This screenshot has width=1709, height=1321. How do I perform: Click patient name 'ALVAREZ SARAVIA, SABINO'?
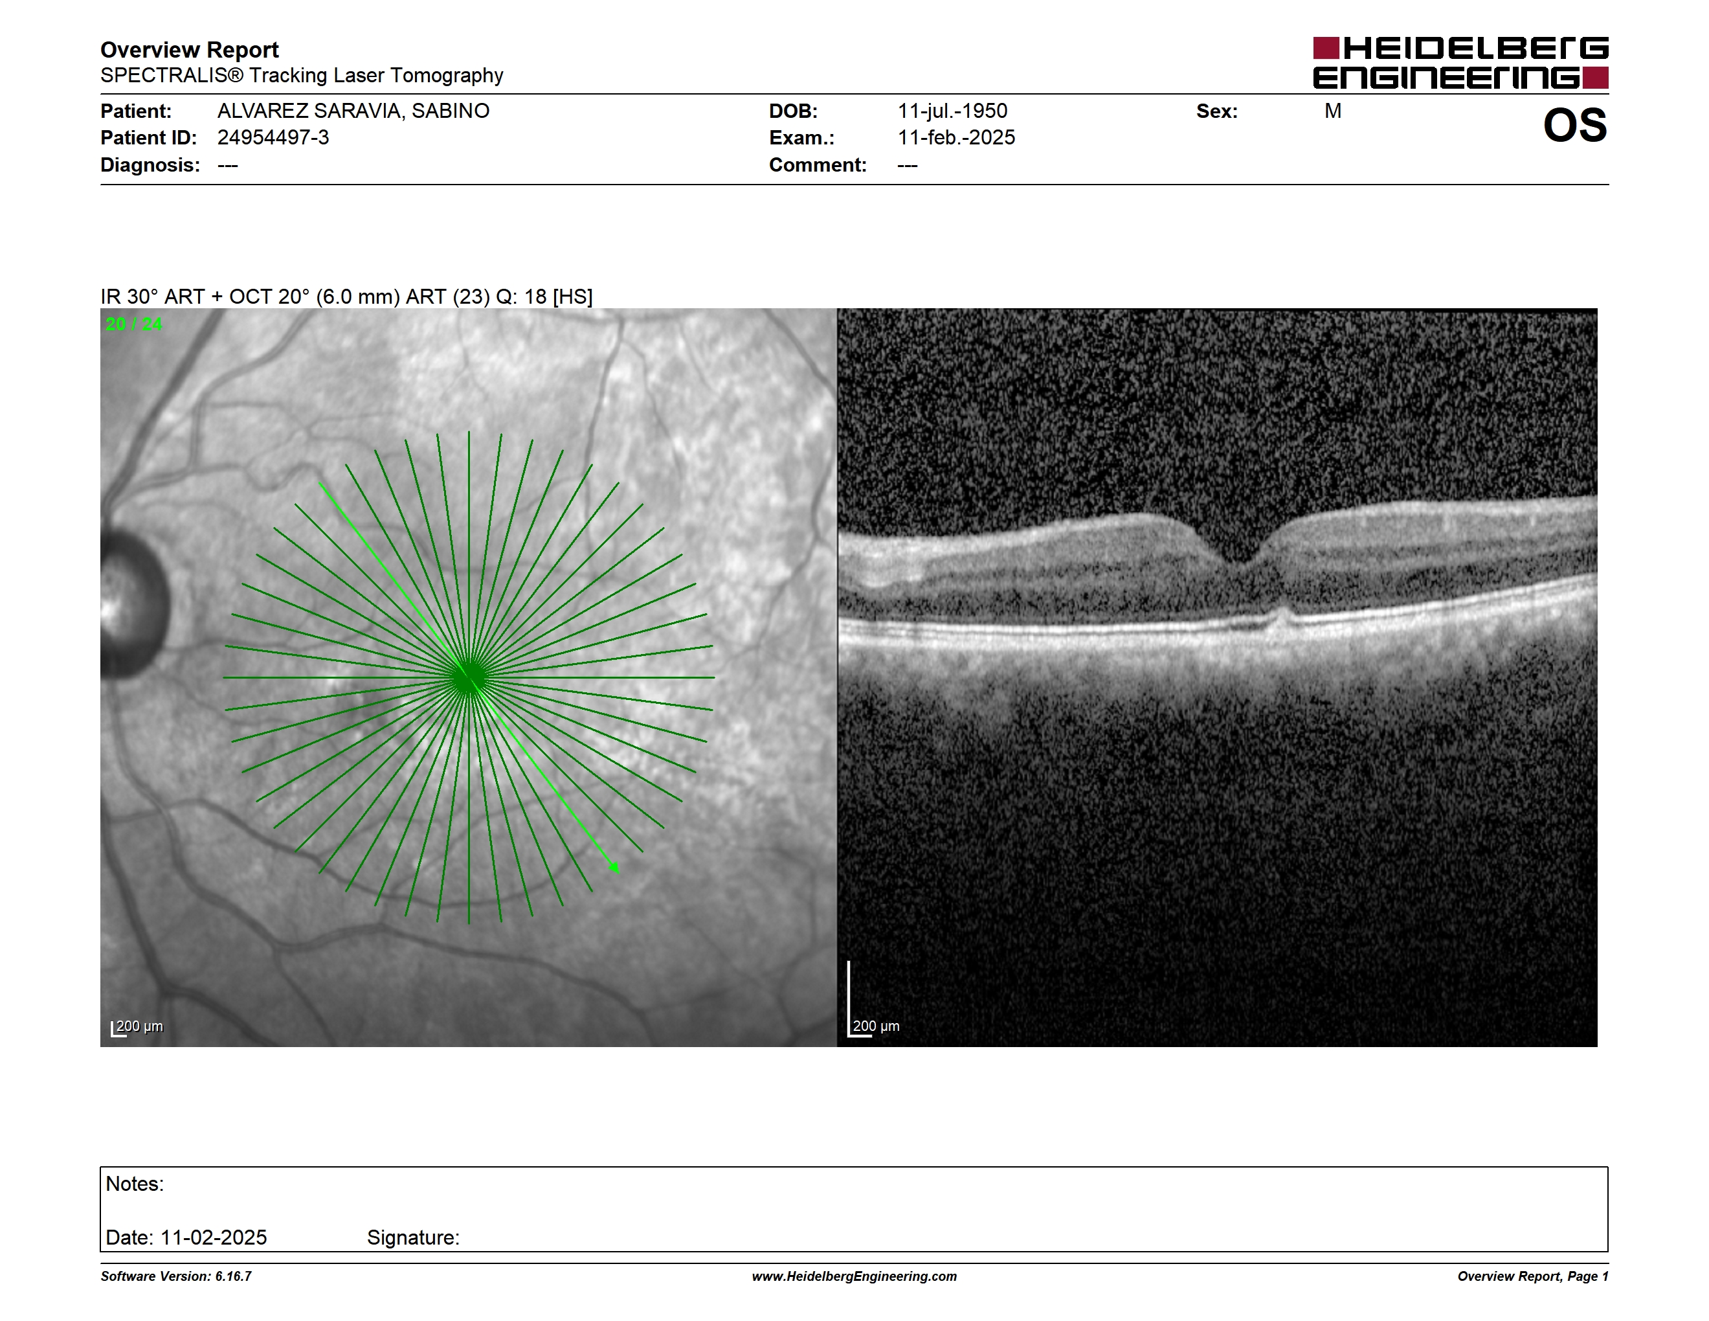pos(353,111)
